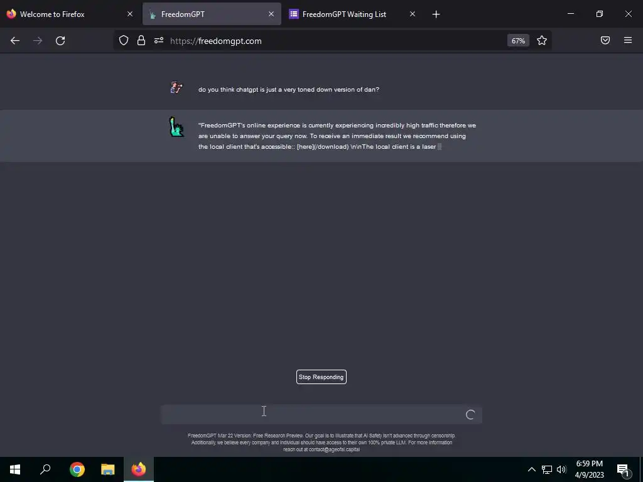Close the Welcome to Firefox tab
The width and height of the screenshot is (643, 482).
[130, 14]
